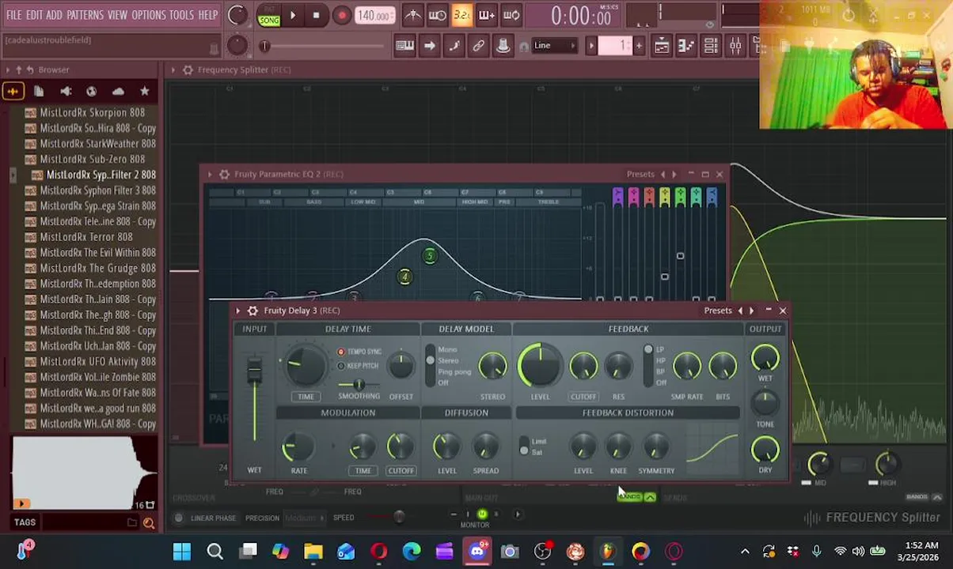Start playback with the play button
Viewport: 953px width, 569px height.
pos(293,15)
